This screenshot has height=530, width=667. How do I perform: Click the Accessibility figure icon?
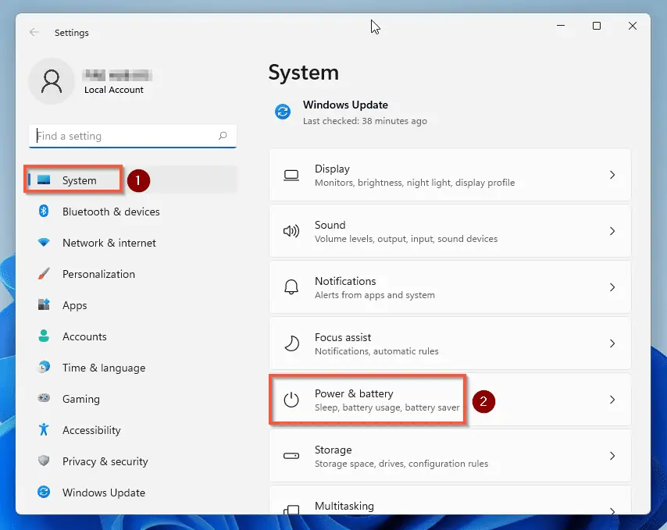tap(44, 429)
